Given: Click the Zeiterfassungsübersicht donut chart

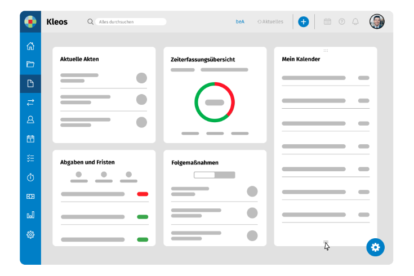Looking at the screenshot, I should pos(215,102).
